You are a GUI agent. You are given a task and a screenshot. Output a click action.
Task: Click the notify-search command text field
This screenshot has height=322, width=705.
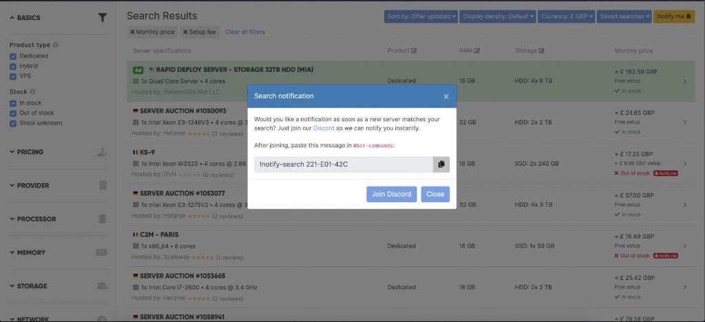[344, 164]
